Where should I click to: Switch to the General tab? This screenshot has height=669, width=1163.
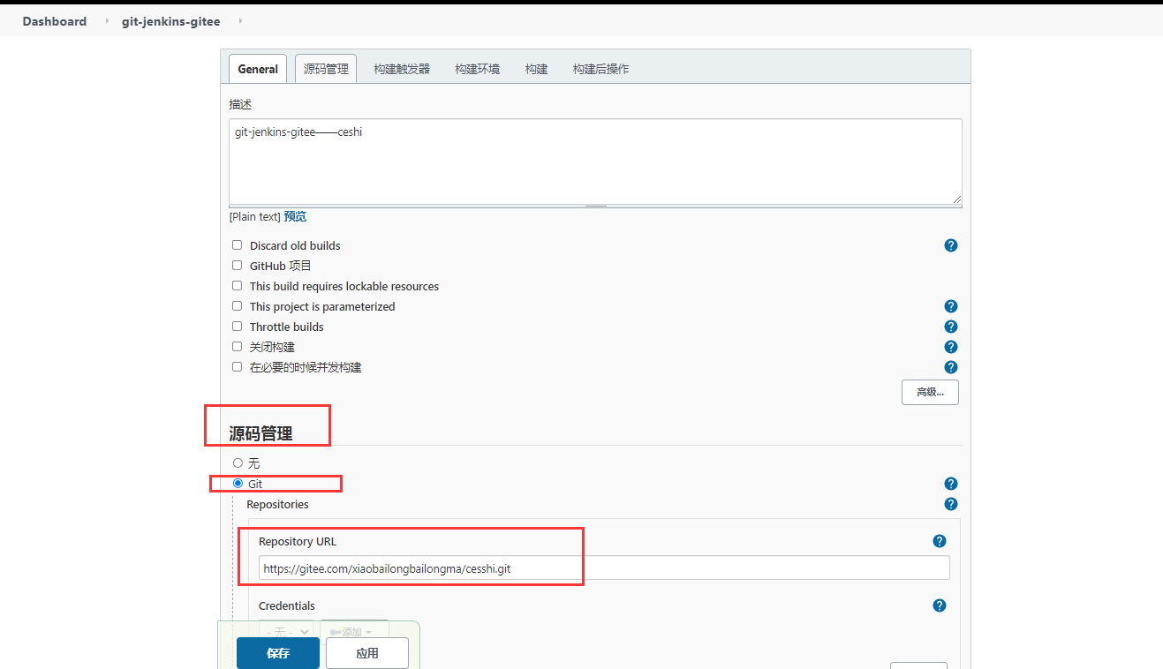(258, 69)
